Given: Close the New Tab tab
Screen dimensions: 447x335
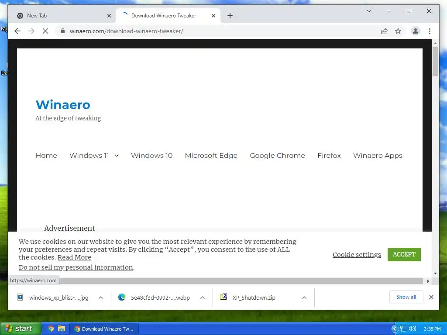Looking at the screenshot, I should click(x=109, y=16).
